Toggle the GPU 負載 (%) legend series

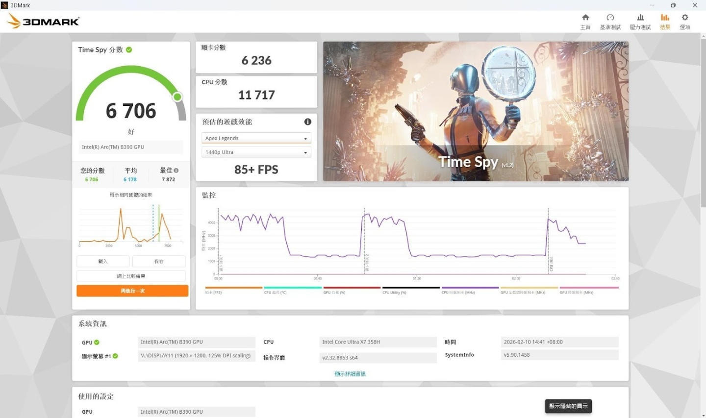[352, 288]
